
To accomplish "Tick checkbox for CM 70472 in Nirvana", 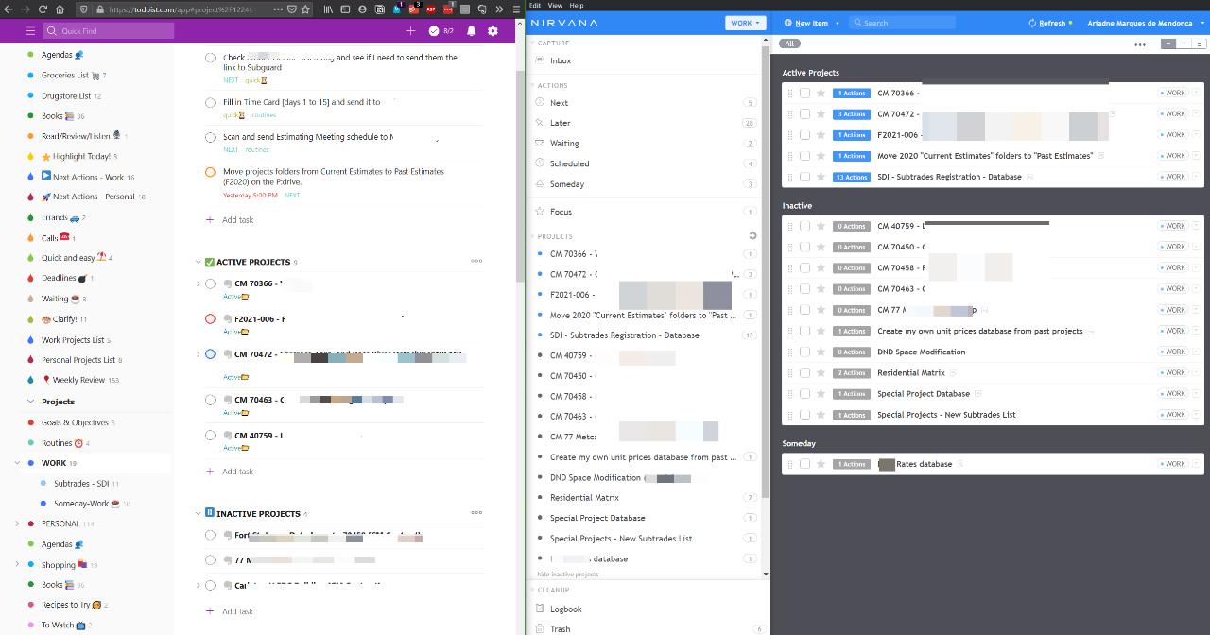I will coord(804,114).
